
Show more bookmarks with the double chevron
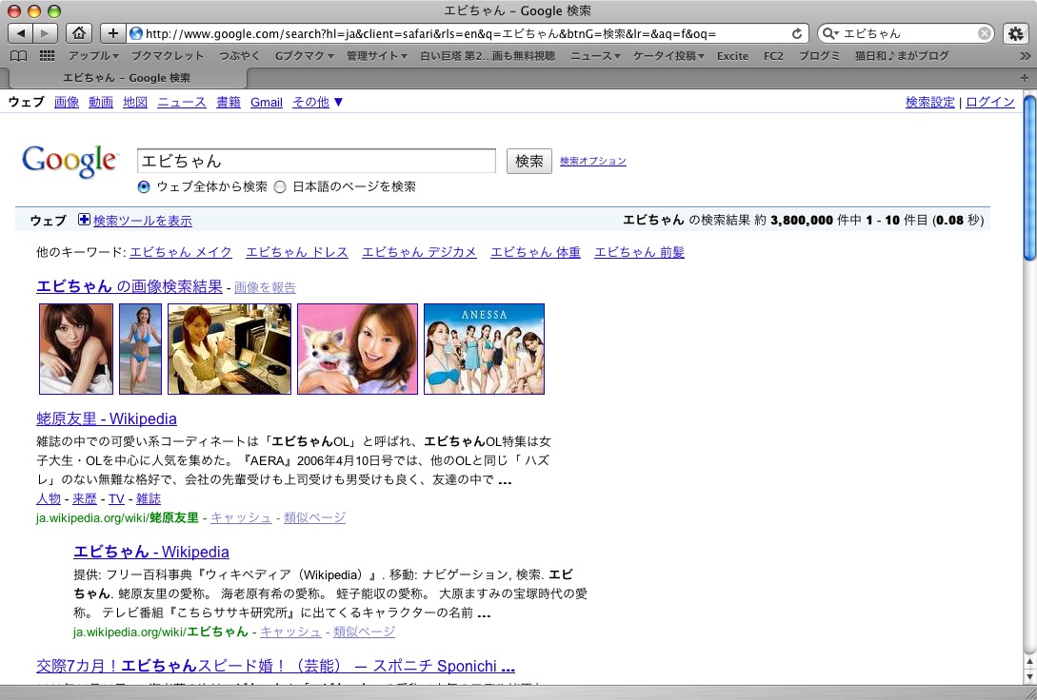click(1025, 57)
